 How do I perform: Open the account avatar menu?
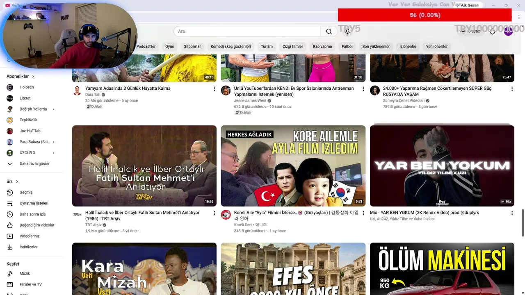pyautogui.click(x=508, y=32)
